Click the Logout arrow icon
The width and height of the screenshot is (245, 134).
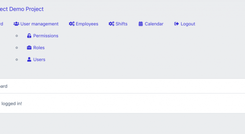pyautogui.click(x=177, y=24)
